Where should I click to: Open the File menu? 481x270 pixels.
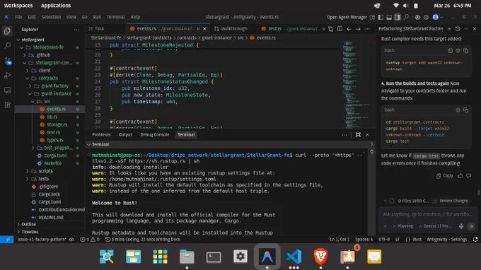click(18, 17)
